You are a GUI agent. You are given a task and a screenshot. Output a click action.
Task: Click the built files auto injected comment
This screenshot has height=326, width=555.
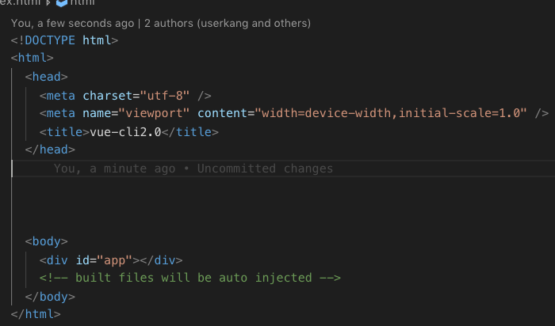point(189,278)
